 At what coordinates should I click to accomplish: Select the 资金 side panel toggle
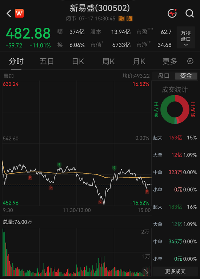tap(186, 76)
